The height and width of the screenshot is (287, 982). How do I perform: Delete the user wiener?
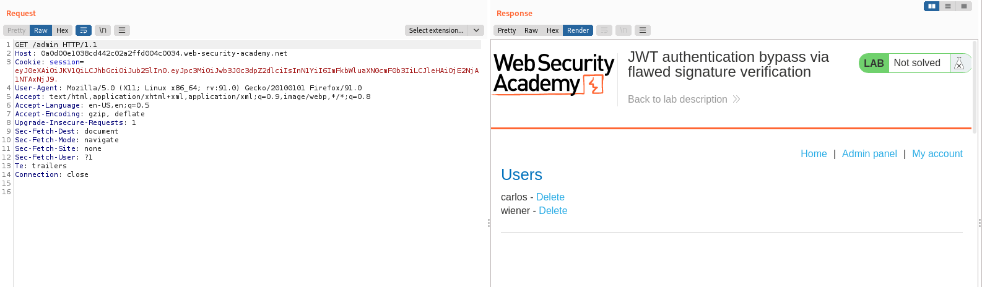pos(553,210)
